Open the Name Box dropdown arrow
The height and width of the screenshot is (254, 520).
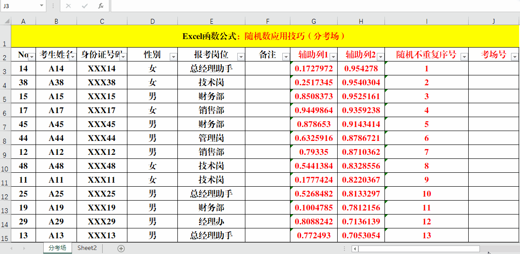click(x=41, y=6)
